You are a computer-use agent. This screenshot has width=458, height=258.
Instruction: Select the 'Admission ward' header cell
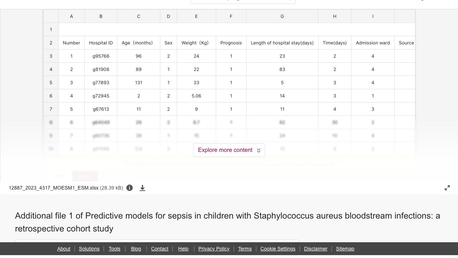pos(373,43)
